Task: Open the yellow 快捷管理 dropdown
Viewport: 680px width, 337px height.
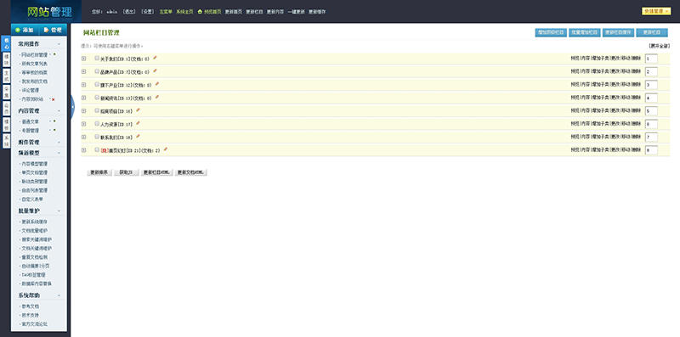Action: click(656, 11)
